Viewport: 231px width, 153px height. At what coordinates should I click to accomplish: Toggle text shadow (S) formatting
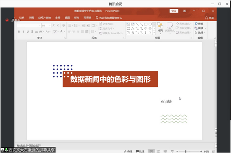click(x=32, y=31)
